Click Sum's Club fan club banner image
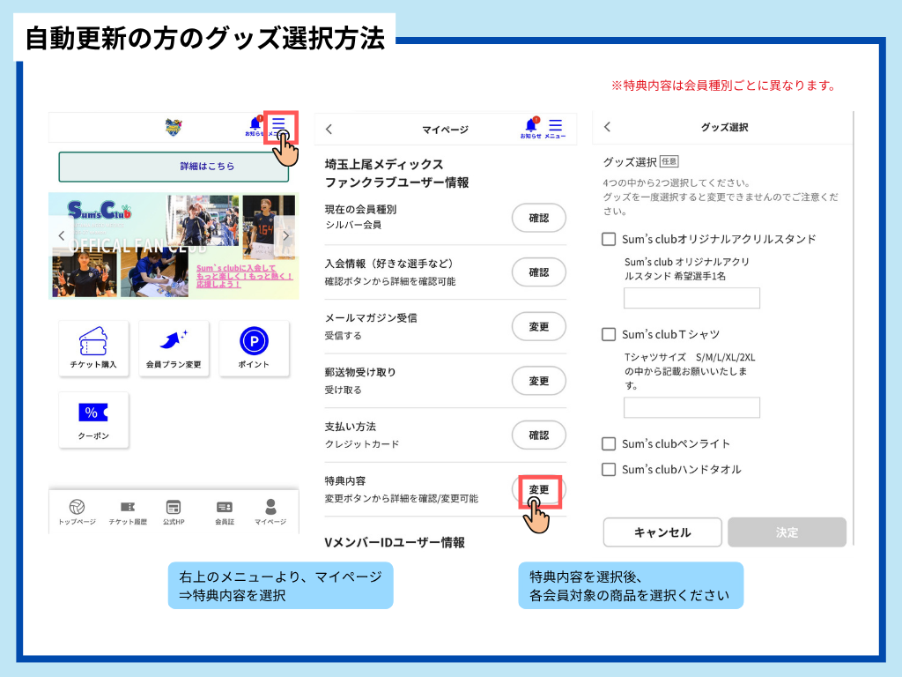The width and height of the screenshot is (902, 677). pyautogui.click(x=174, y=246)
